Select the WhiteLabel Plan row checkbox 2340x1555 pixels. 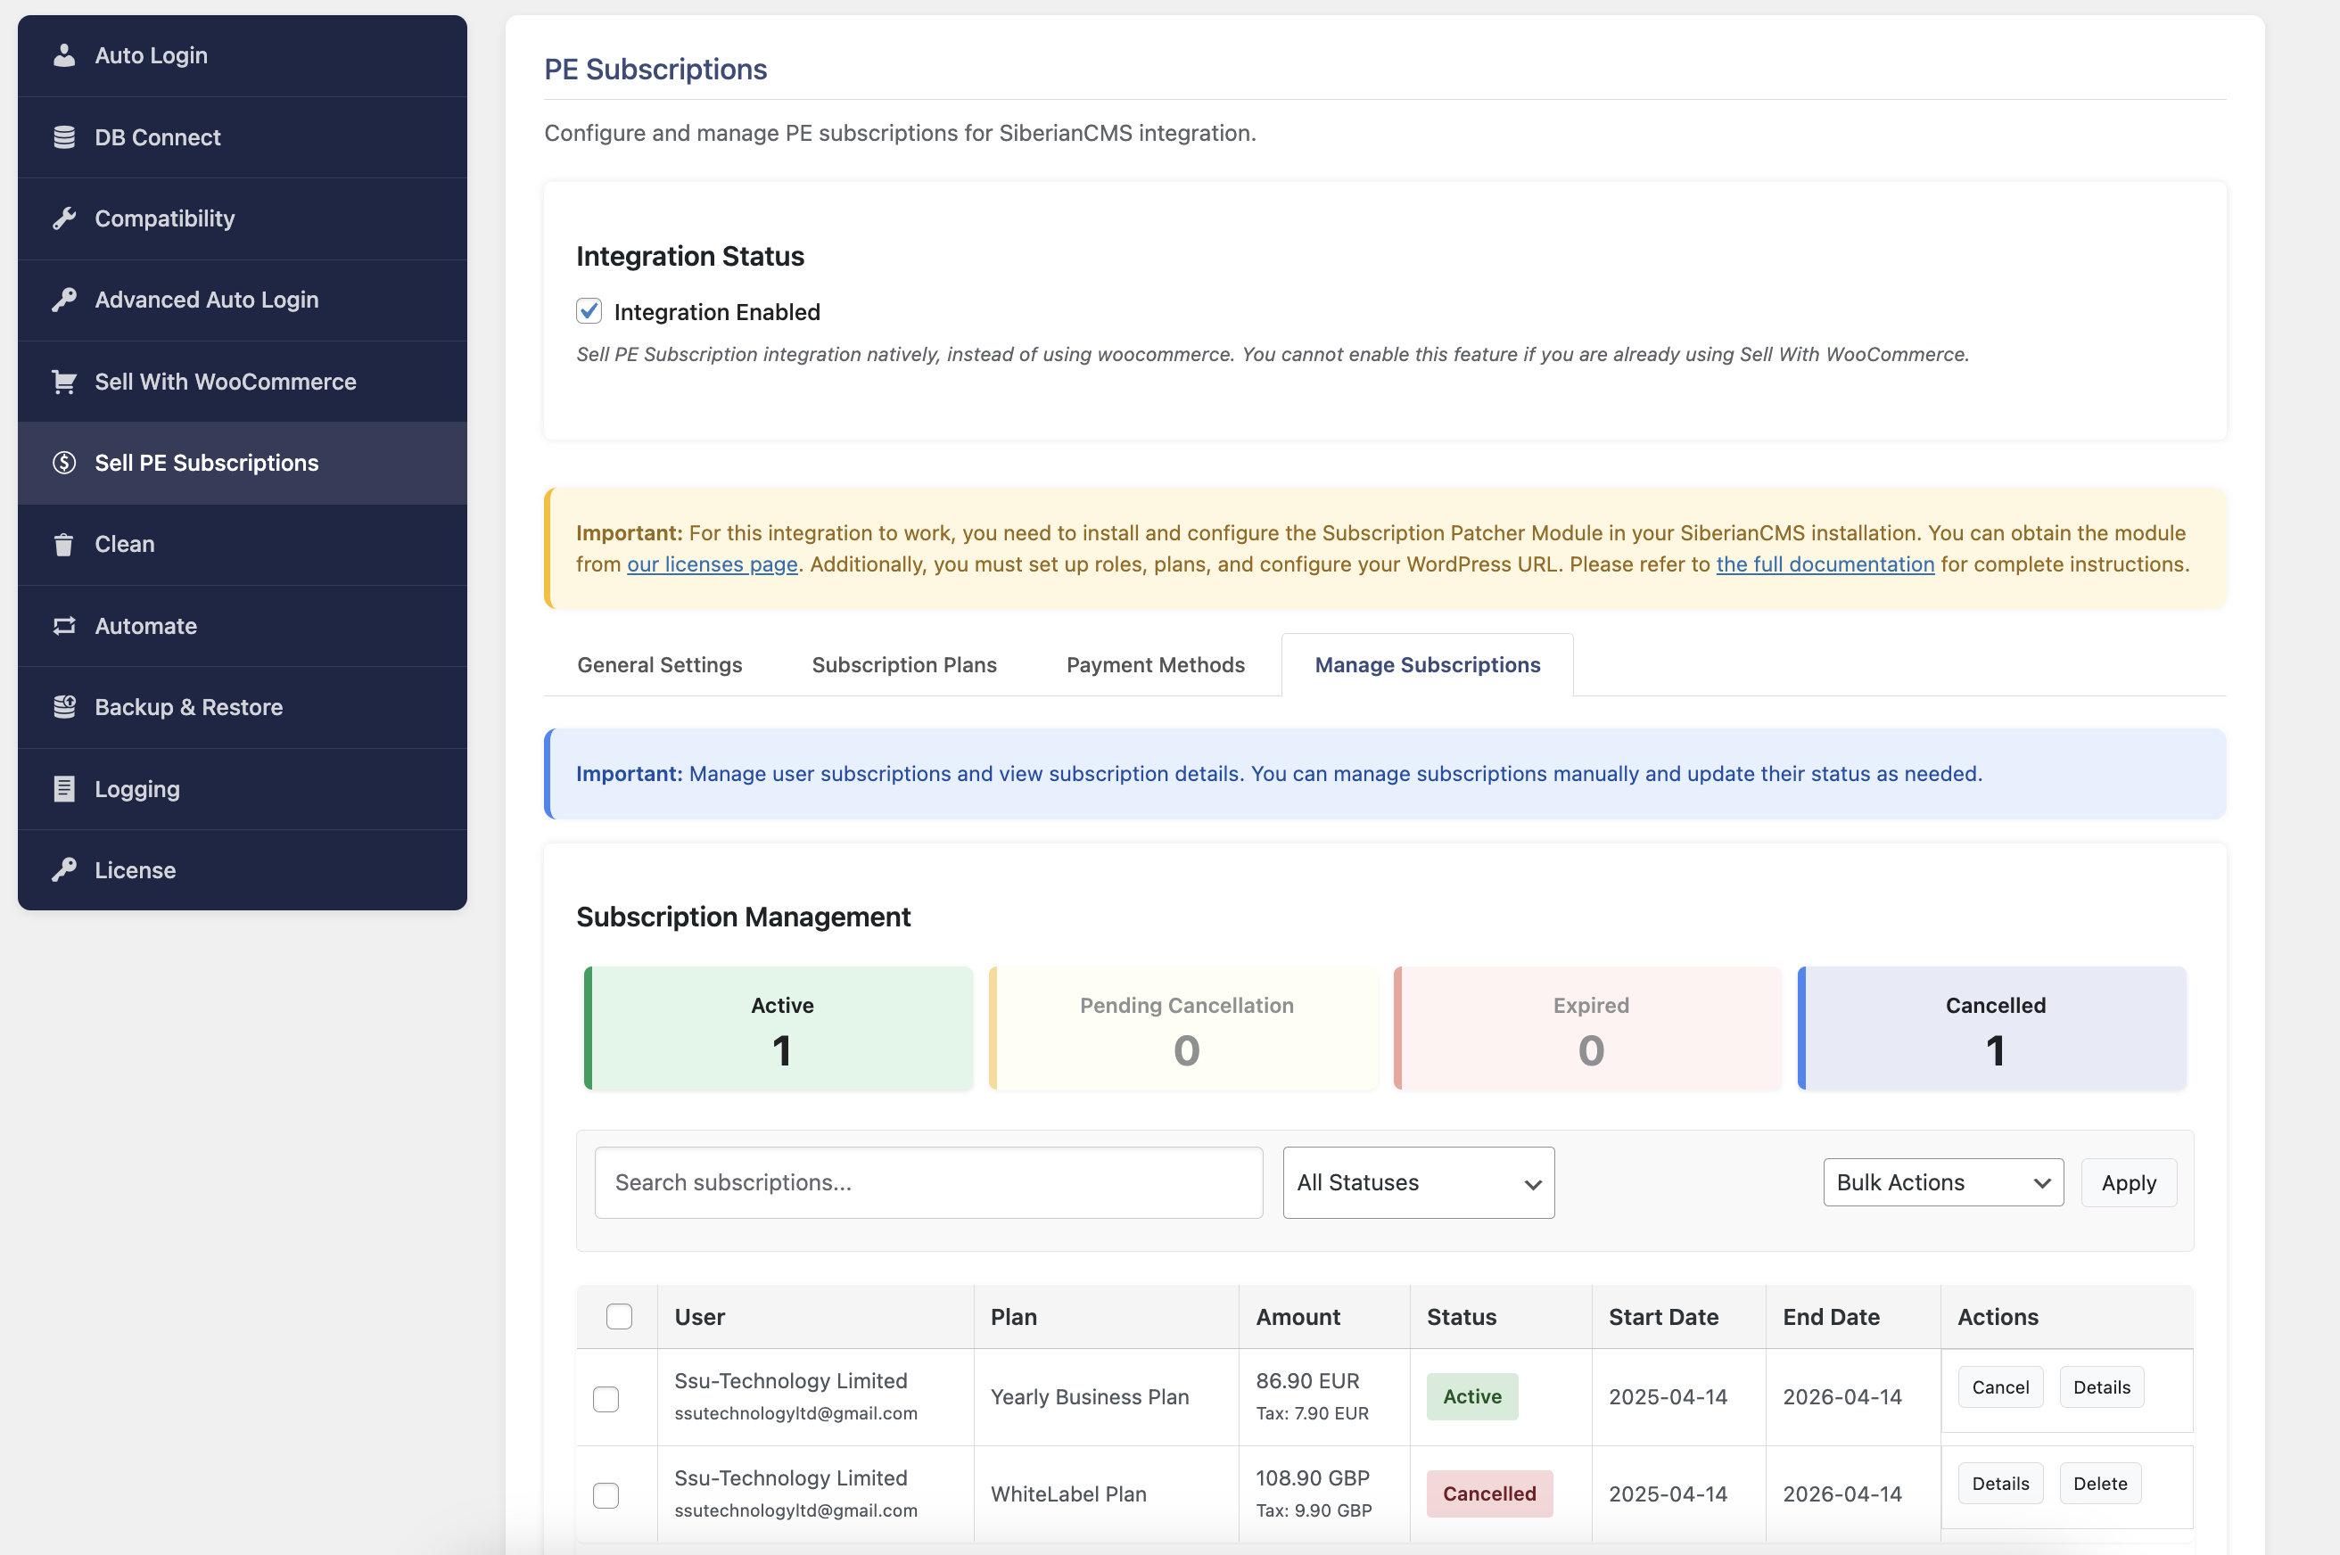[606, 1494]
